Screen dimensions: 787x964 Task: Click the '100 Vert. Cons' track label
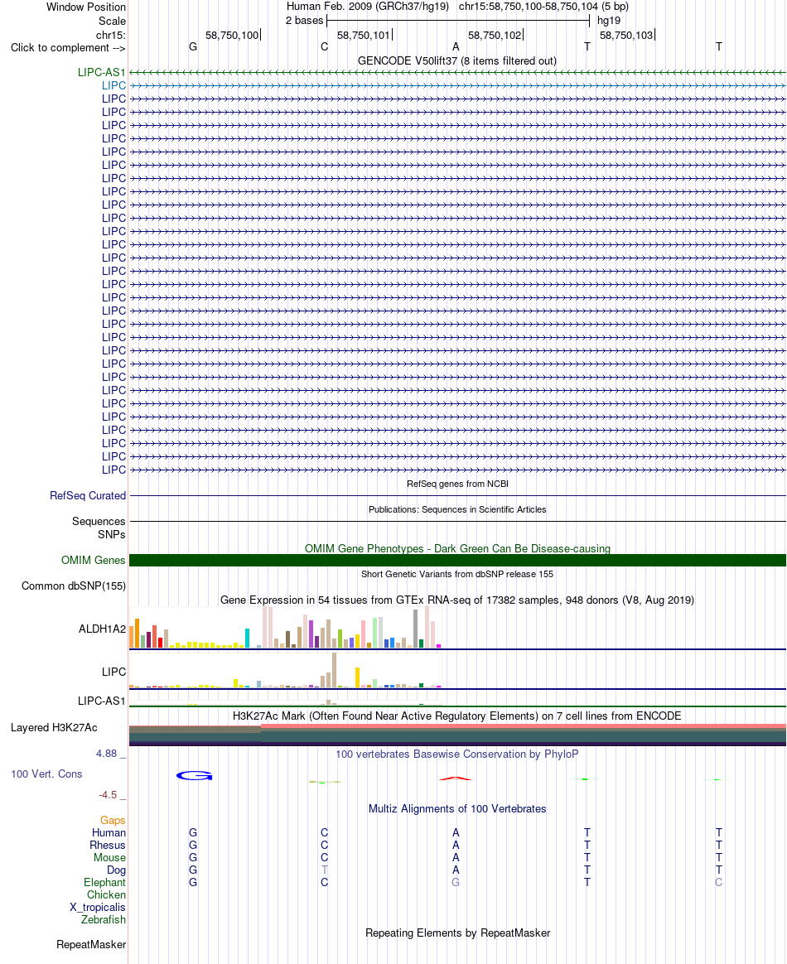46,774
